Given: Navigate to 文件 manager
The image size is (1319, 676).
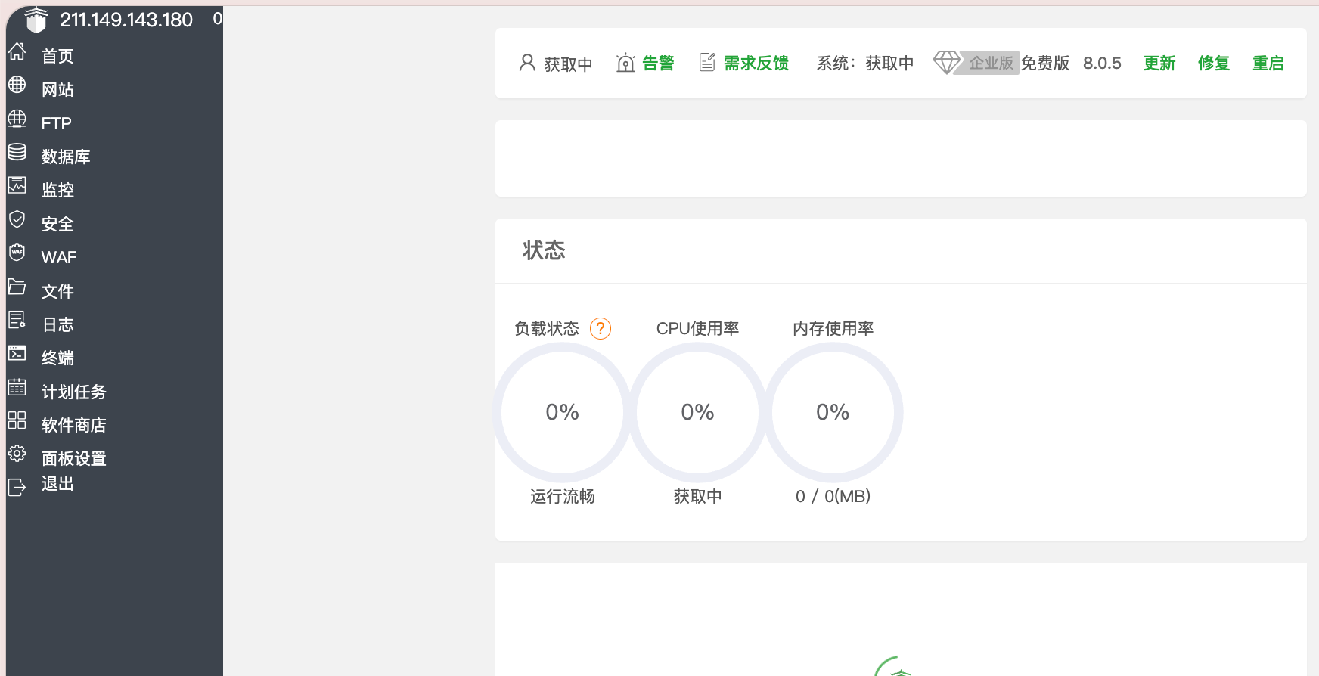Looking at the screenshot, I should (x=57, y=291).
